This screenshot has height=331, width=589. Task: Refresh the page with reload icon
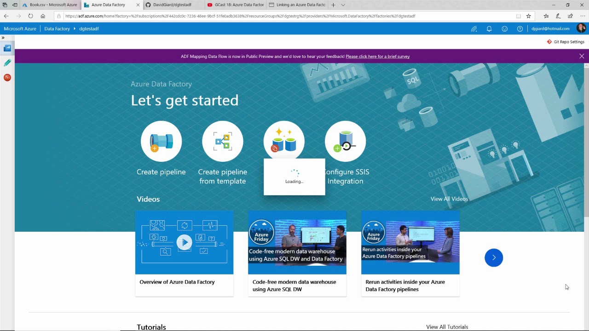[x=30, y=16]
